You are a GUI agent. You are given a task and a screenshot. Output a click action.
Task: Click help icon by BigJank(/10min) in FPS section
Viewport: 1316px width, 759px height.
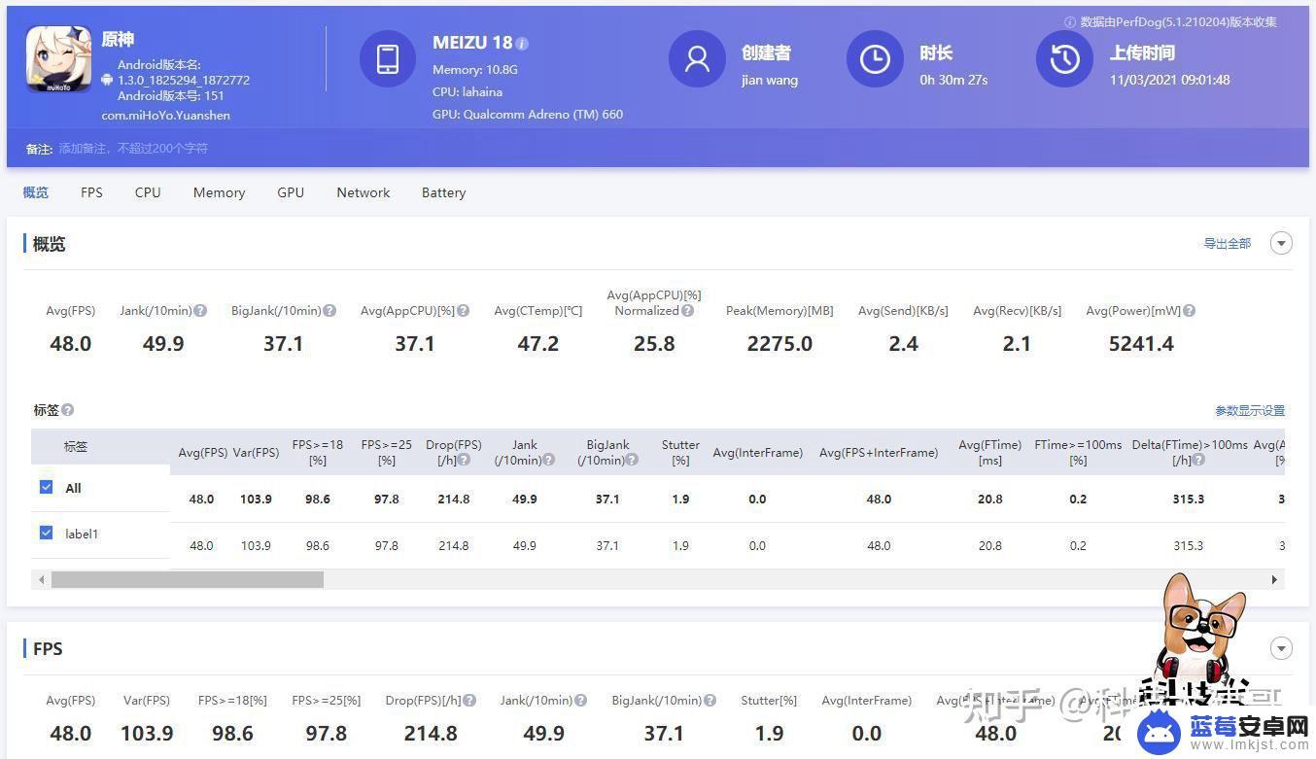tap(710, 700)
